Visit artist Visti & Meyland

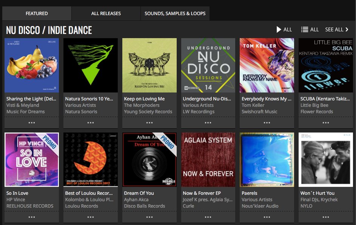23,105
